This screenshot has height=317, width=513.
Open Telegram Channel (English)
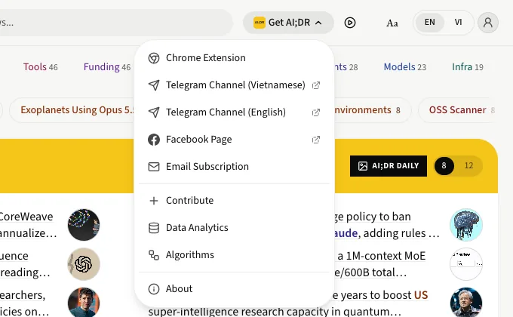[x=234, y=112]
